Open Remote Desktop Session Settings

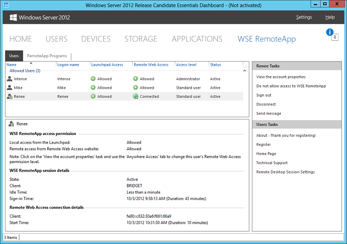(x=285, y=172)
